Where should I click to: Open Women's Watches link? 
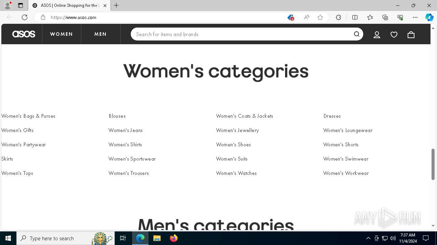[236, 173]
